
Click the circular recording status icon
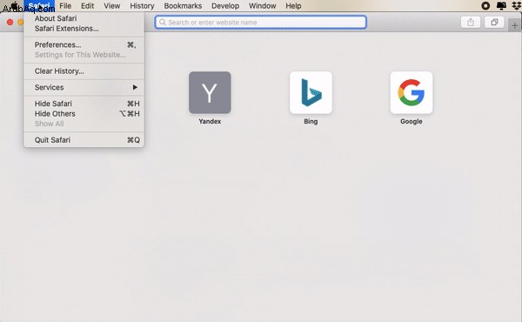485,6
